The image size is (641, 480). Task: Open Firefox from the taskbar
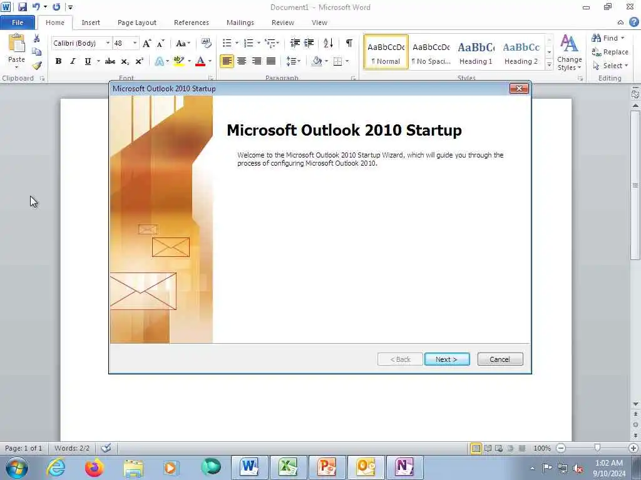coord(94,467)
